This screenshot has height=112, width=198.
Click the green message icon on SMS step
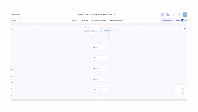(x=94, y=58)
